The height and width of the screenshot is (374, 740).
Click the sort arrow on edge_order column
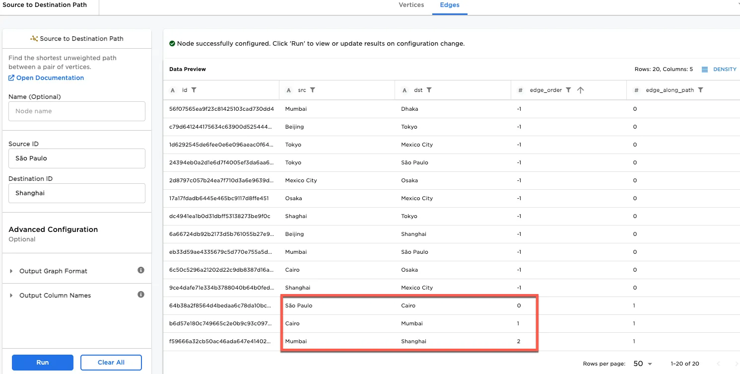(x=580, y=90)
